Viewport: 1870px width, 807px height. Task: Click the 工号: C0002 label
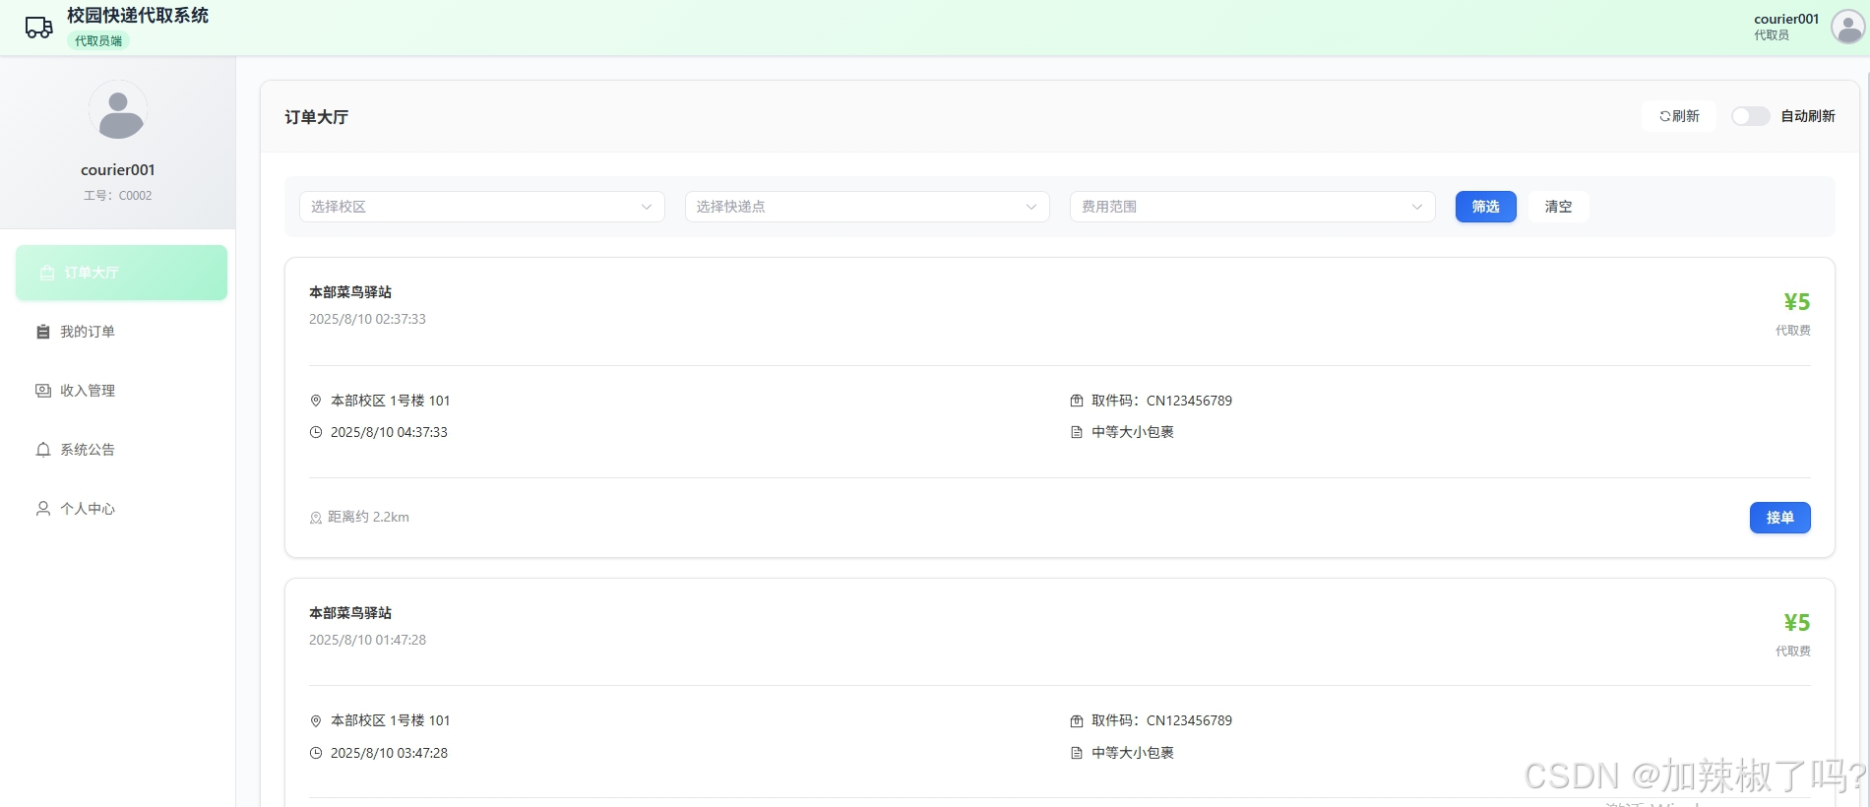pos(118,196)
